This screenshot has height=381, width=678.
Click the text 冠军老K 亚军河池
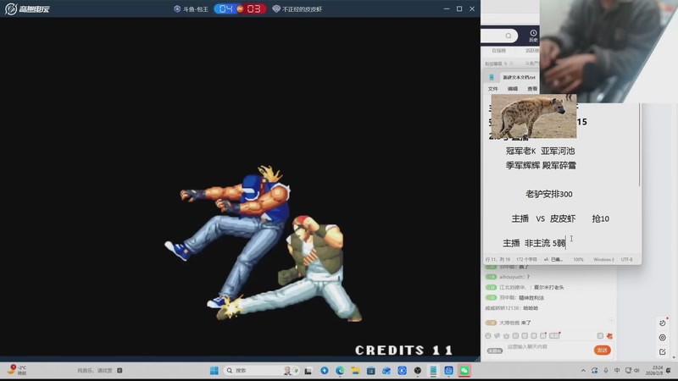pyautogui.click(x=540, y=151)
